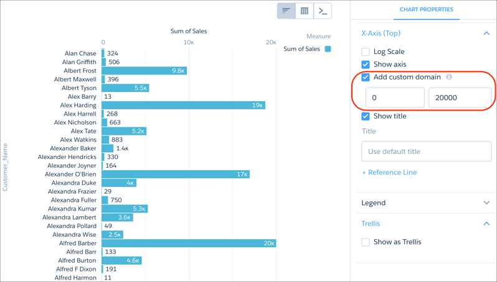Image resolution: width=497 pixels, height=282 pixels.
Task: Click the Albert Maxwell row label
Action: [x=75, y=80]
